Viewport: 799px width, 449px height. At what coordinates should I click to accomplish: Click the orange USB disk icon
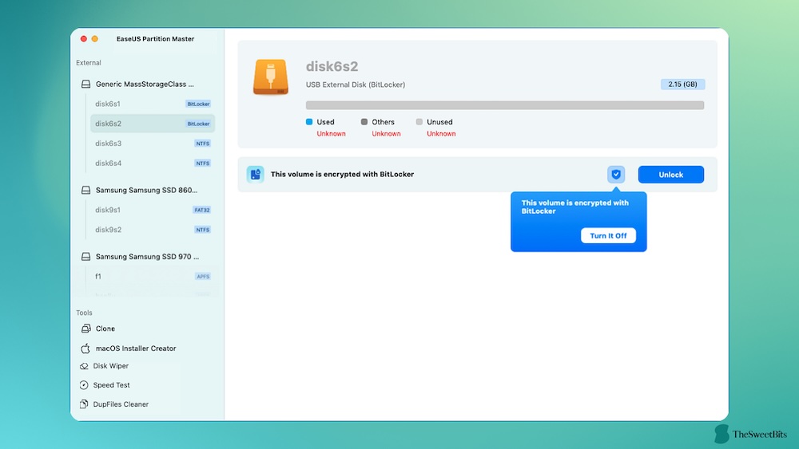pyautogui.click(x=271, y=77)
